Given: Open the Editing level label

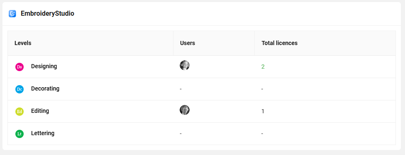Looking at the screenshot, I should pos(40,111).
